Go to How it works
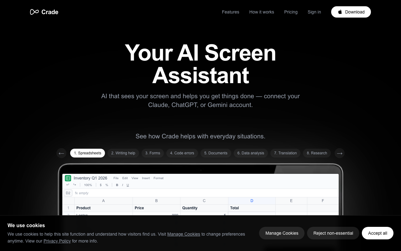This screenshot has height=251, width=401. click(x=262, y=12)
